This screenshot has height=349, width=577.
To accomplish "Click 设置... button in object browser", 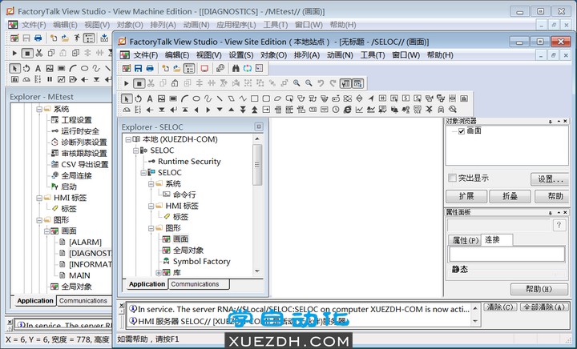I will click(550, 179).
